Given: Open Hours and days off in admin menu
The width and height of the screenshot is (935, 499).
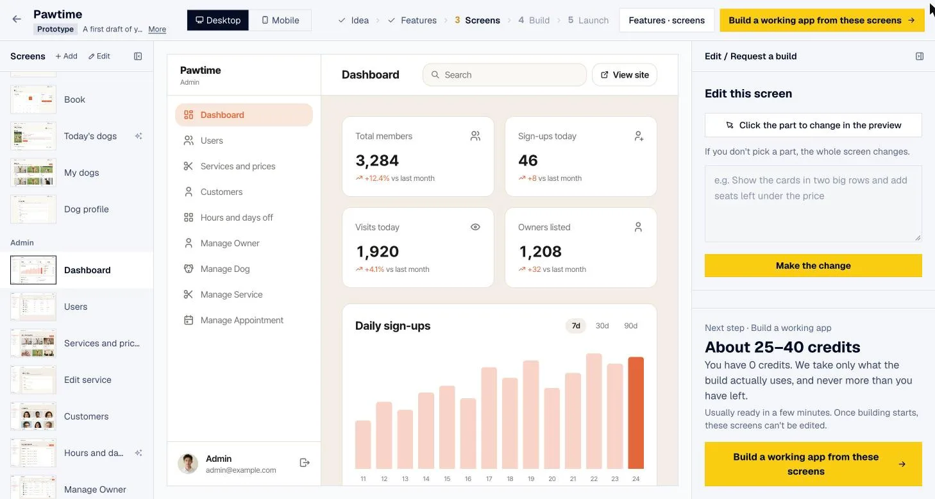Looking at the screenshot, I should pos(244,217).
